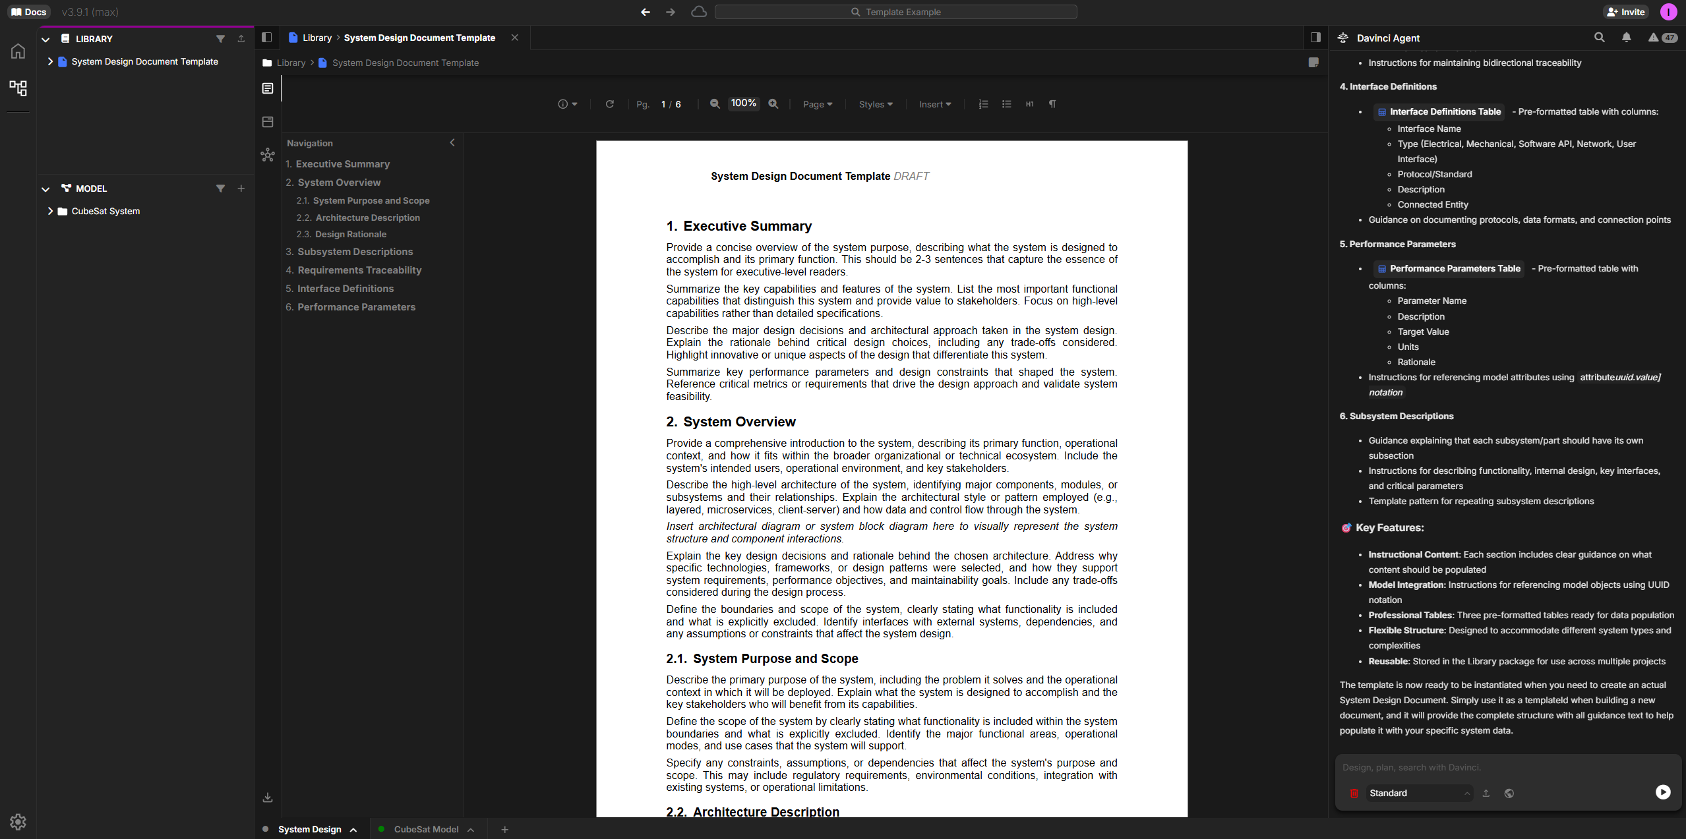Click the model graph icon in editor sidebar
Screen dimensions: 1686x839
268,155
